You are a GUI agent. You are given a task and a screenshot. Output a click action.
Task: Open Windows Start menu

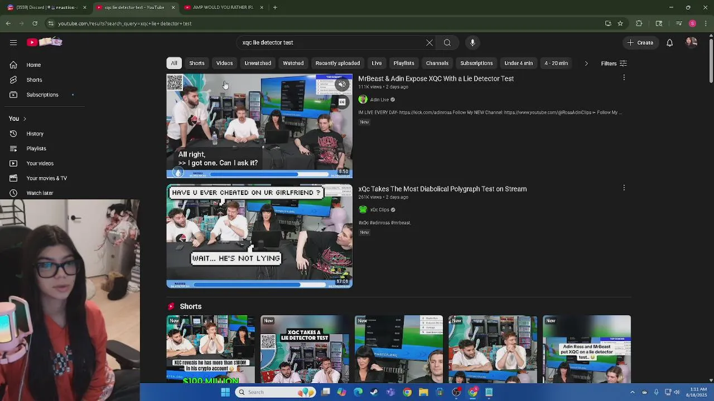(225, 392)
